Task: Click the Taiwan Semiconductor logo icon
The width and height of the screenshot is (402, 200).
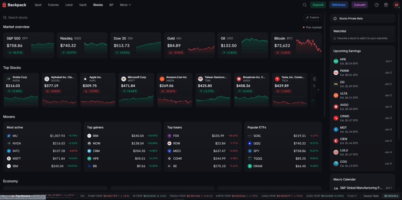Action: [x=200, y=79]
